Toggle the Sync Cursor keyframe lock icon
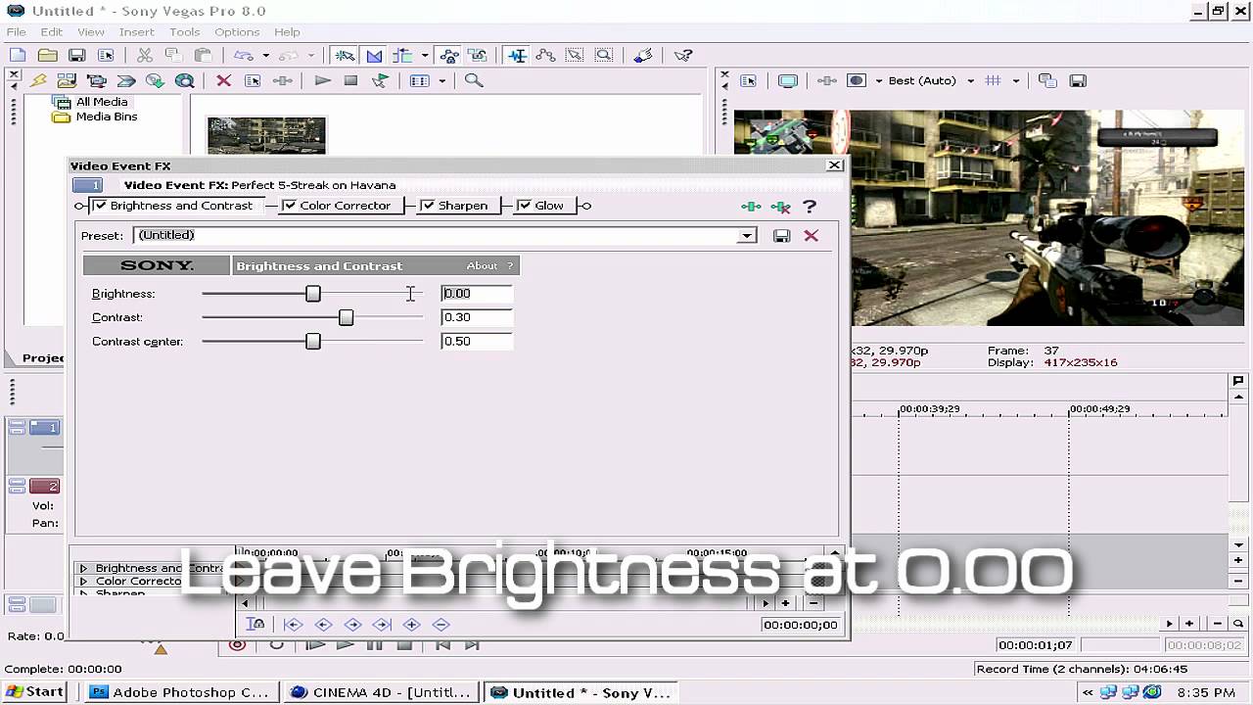The image size is (1253, 705). [x=255, y=625]
